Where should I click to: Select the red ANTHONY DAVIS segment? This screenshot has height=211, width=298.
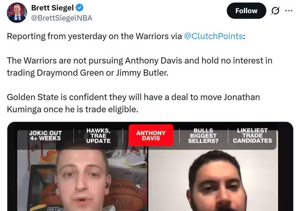click(151, 136)
